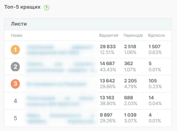Click the gray rank 2 badge
Viewport: 177px width, 131px height.
pos(15,67)
